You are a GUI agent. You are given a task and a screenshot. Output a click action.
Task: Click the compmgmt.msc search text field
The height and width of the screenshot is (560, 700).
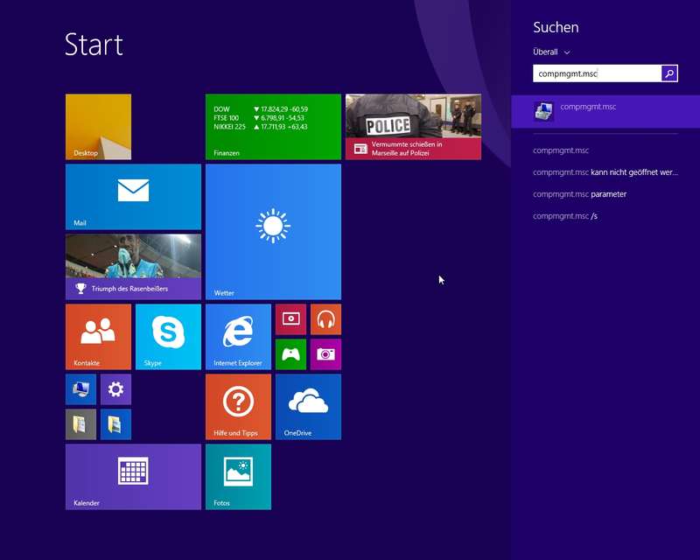pyautogui.click(x=595, y=74)
